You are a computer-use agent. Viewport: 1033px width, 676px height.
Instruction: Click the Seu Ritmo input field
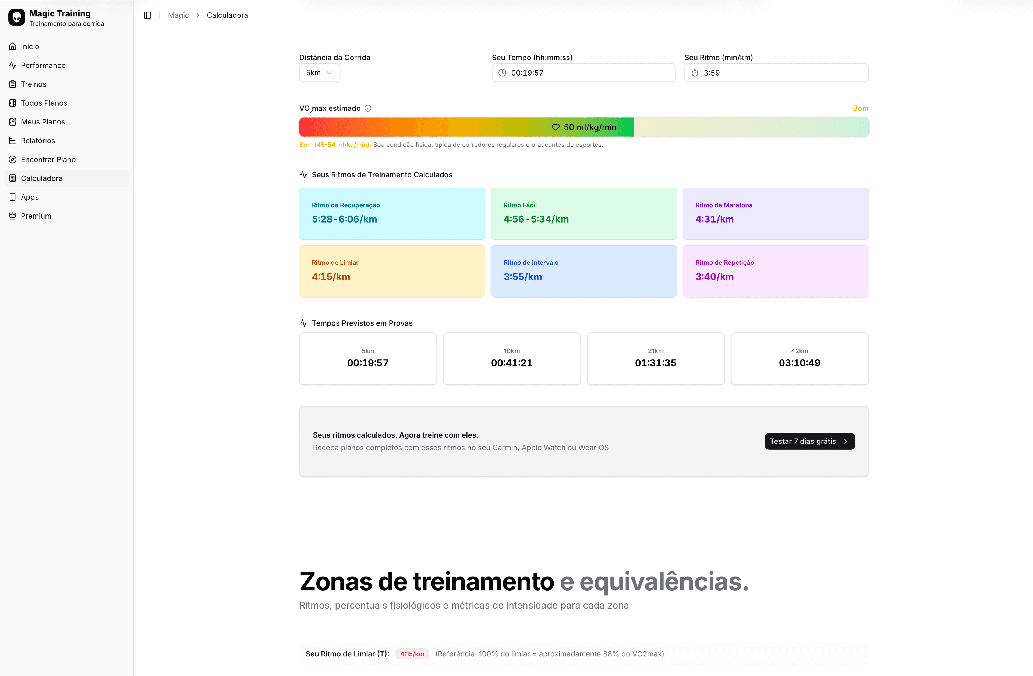[776, 73]
